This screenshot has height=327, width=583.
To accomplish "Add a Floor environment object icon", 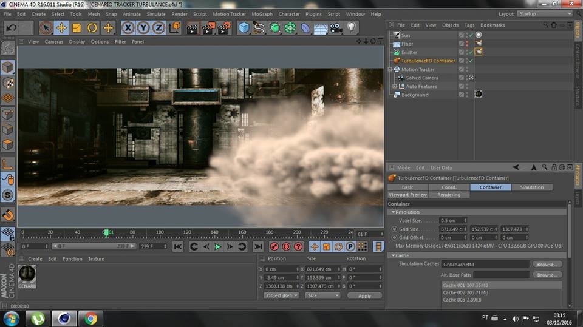I will 321,28.
